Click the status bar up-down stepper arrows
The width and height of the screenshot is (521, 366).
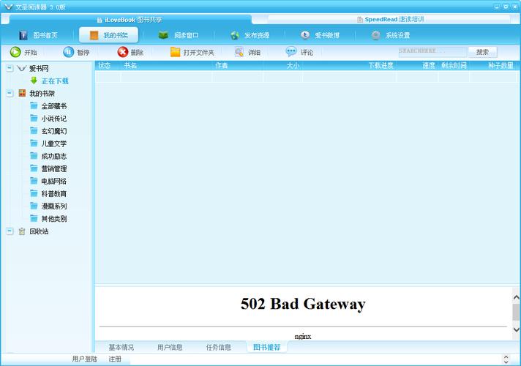click(x=506, y=359)
